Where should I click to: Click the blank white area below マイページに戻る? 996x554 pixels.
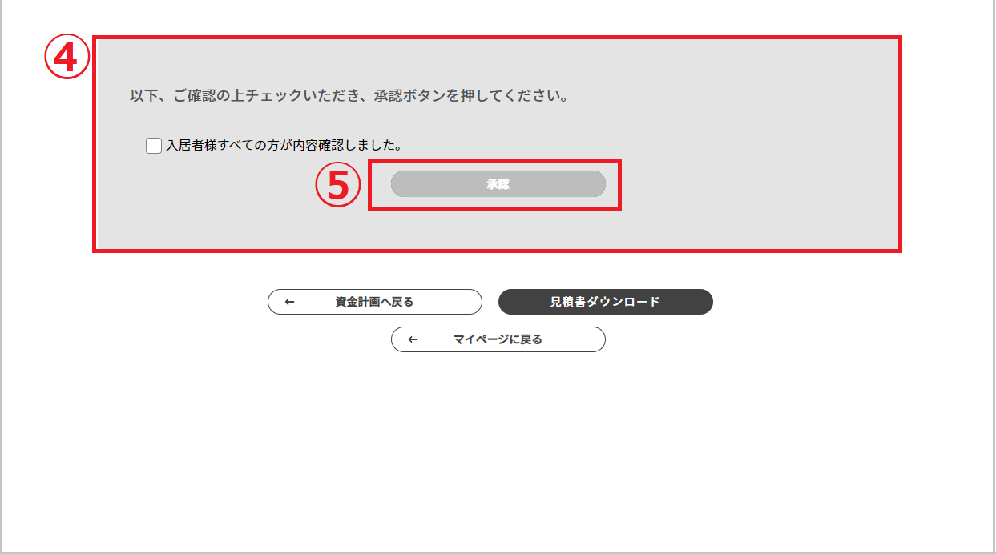point(497,448)
